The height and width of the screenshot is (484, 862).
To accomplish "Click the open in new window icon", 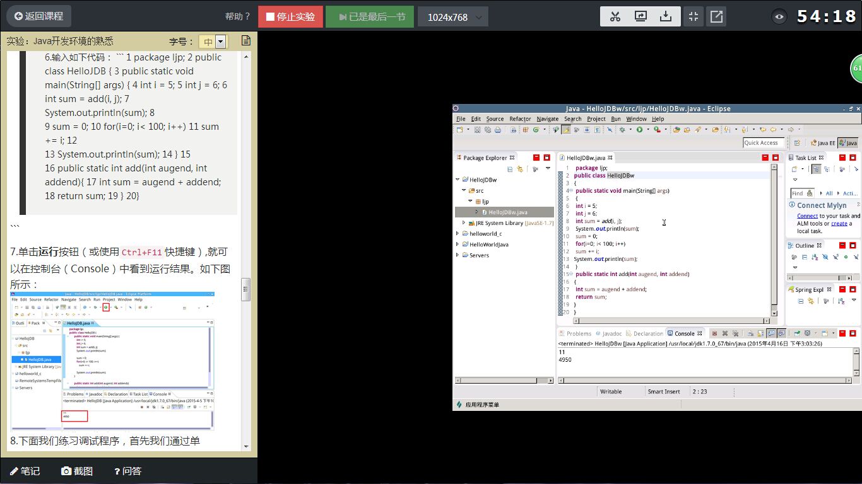I will point(716,16).
